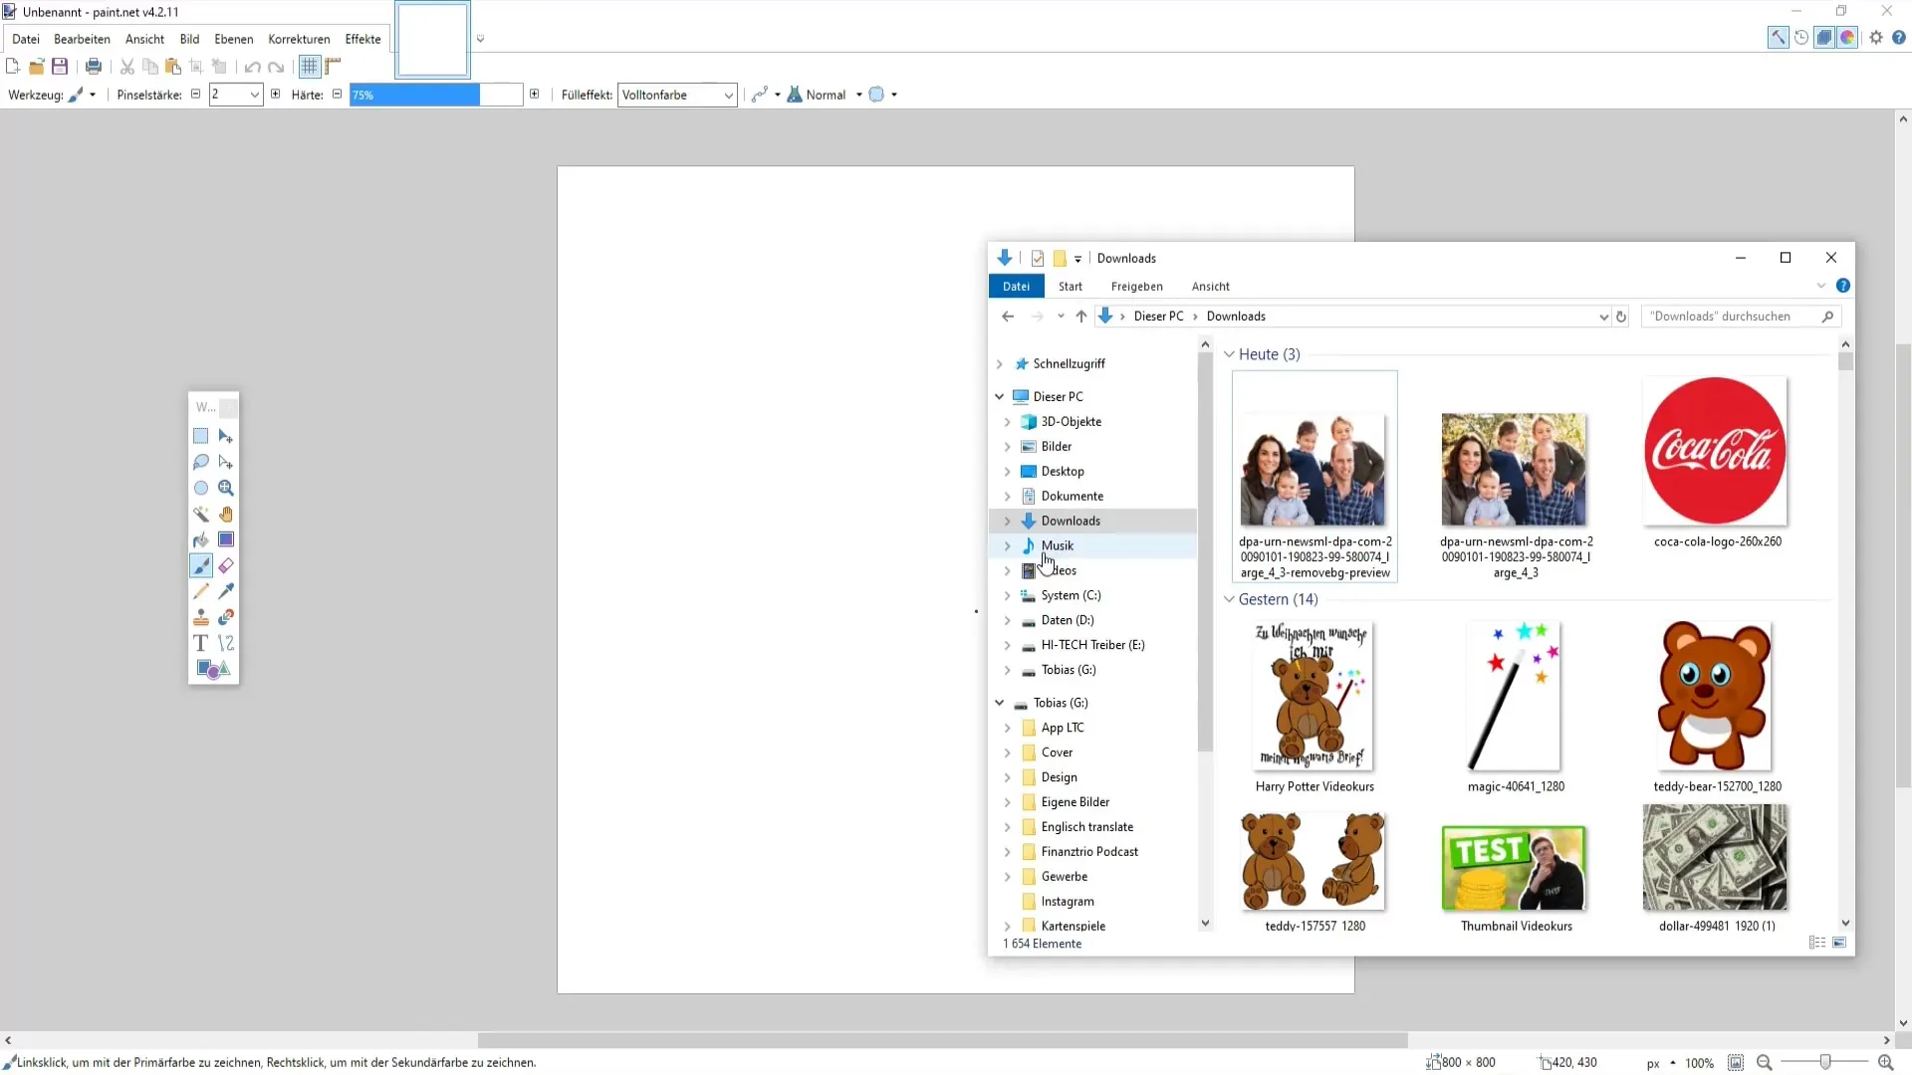Go up one folder level
Screen dimensions: 1912x1075
point(1081,317)
